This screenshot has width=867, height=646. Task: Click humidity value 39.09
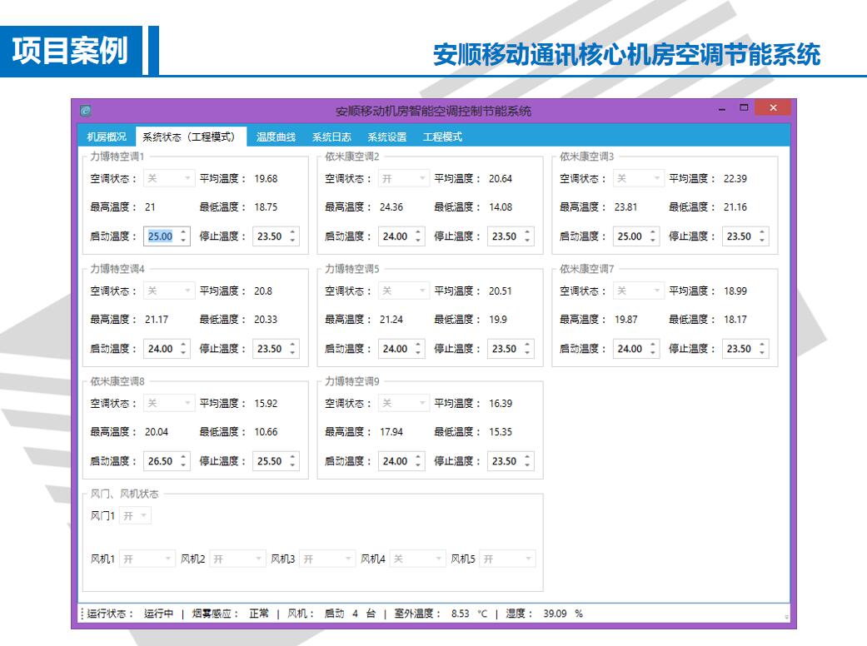(555, 614)
